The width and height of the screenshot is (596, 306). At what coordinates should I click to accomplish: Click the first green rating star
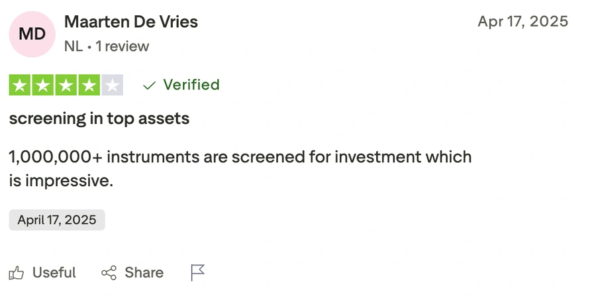(x=21, y=85)
